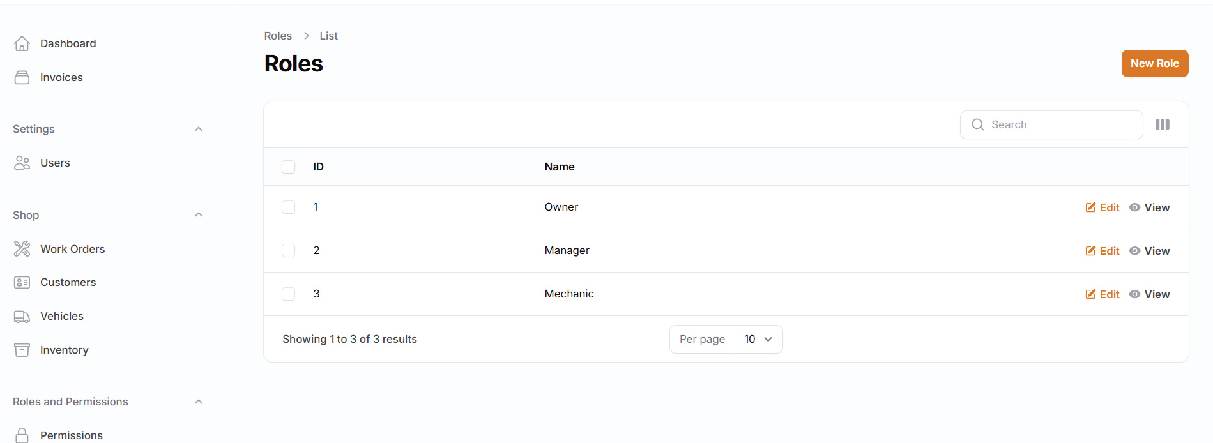Click the Roles breadcrumb link
The image size is (1213, 443).
pyautogui.click(x=278, y=36)
